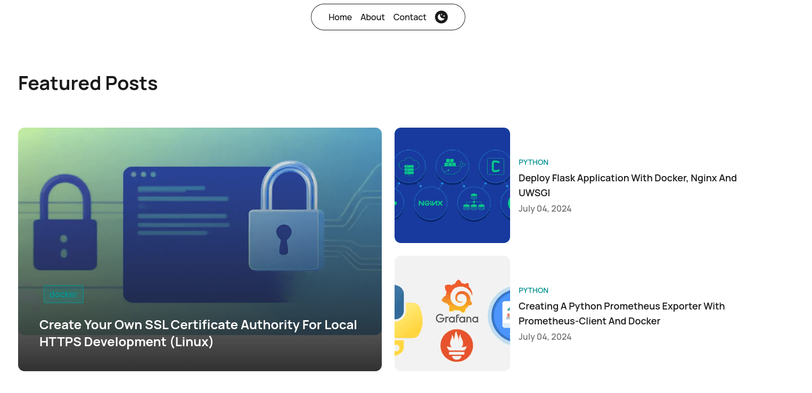
Task: Open the SSL Certificate Authority post title
Action: point(198,333)
